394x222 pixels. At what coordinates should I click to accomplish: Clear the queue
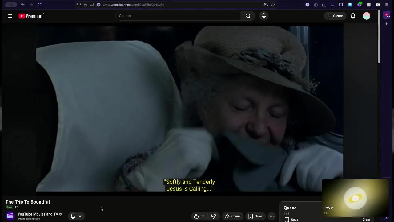point(366,220)
